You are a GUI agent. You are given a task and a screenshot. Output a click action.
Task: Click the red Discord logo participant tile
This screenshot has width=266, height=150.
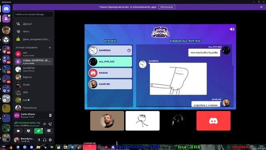[213, 121]
